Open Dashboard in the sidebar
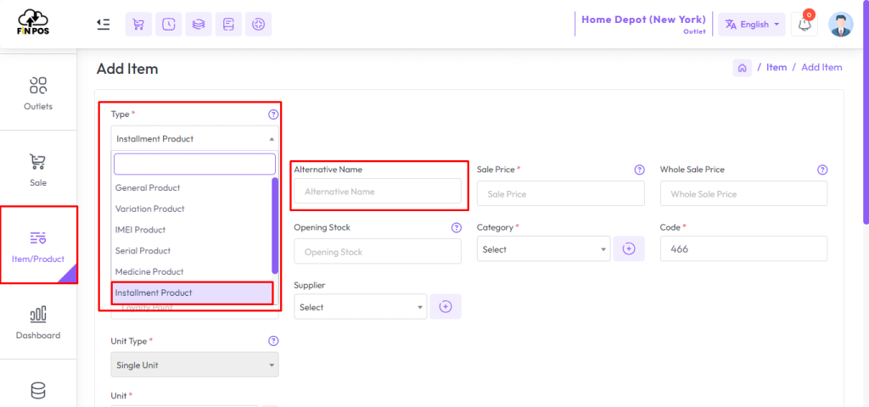 38,322
